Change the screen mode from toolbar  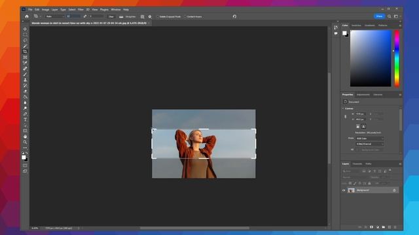tap(25, 171)
